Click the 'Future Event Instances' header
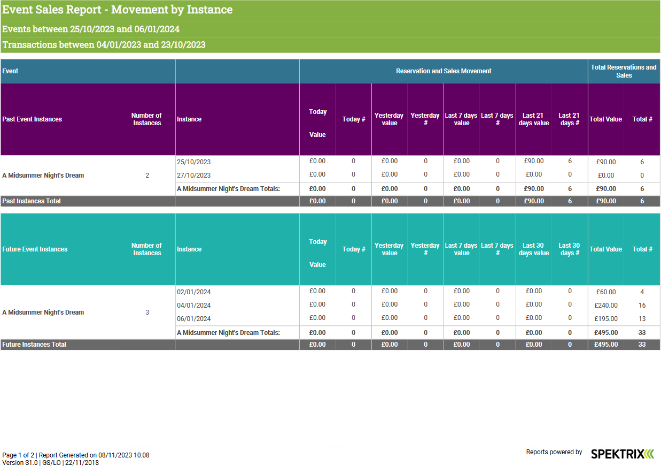The width and height of the screenshot is (661, 466). pyautogui.click(x=35, y=249)
